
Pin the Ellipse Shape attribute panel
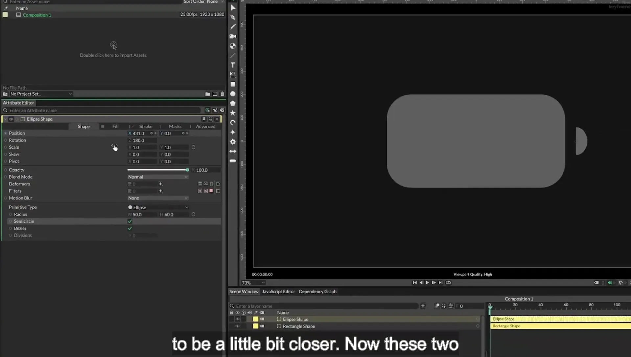click(204, 119)
